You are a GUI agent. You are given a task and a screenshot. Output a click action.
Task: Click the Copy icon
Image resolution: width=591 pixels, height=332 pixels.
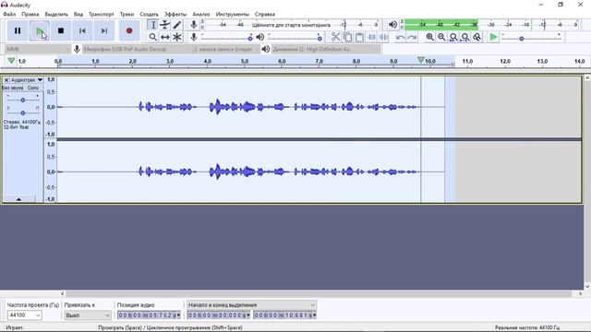[x=347, y=37]
